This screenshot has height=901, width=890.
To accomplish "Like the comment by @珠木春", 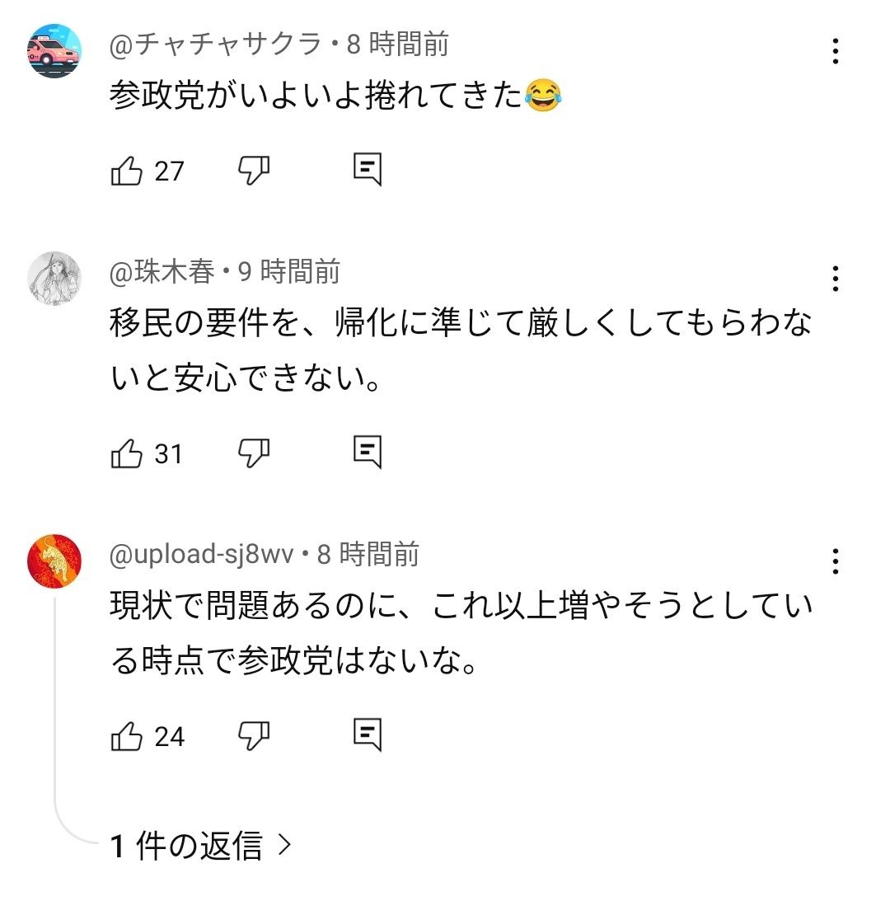I will click(127, 453).
